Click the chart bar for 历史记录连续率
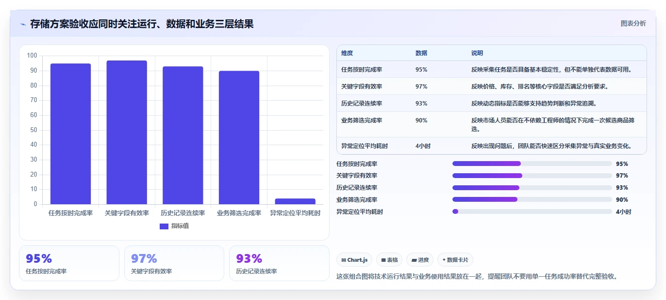 pyautogui.click(x=183, y=135)
